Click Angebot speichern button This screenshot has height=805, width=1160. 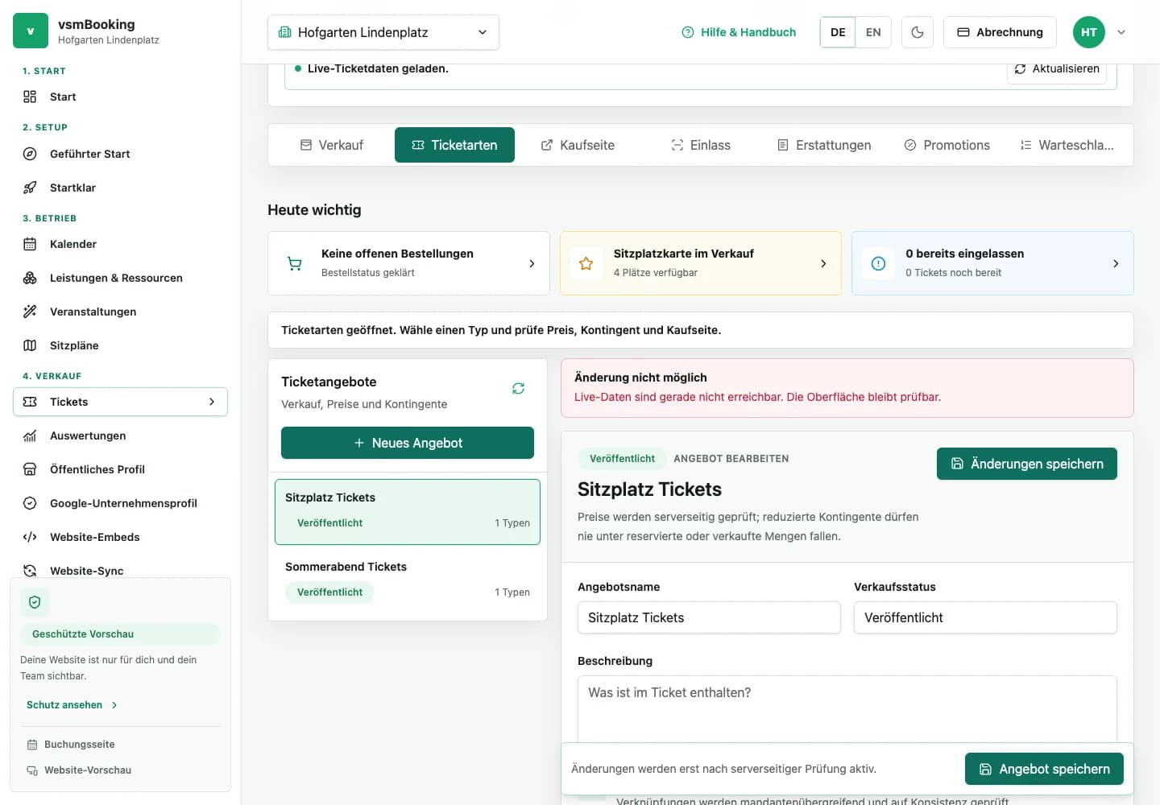1044,769
